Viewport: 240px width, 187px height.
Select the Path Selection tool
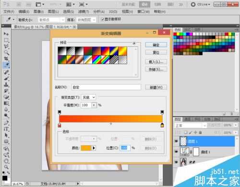(x=6, y=135)
